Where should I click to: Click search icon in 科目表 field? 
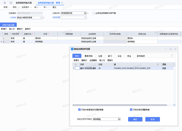point(41,18)
